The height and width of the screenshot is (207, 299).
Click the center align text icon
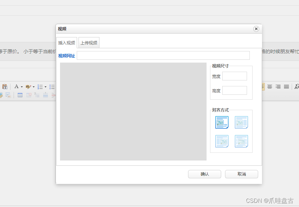click(269, 87)
